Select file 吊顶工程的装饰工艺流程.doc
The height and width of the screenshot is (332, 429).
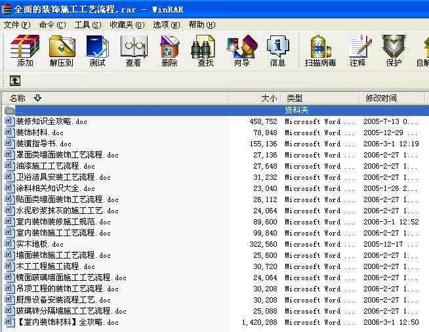[67, 289]
